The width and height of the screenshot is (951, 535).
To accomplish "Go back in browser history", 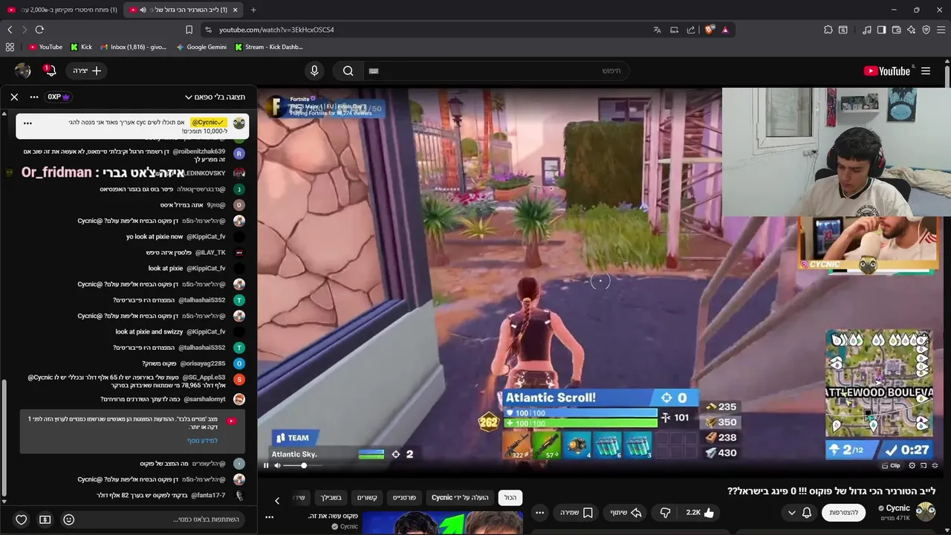I will click(10, 30).
